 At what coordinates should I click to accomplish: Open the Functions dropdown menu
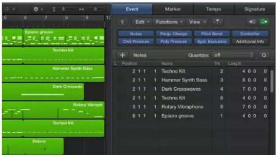pyautogui.click(x=169, y=22)
